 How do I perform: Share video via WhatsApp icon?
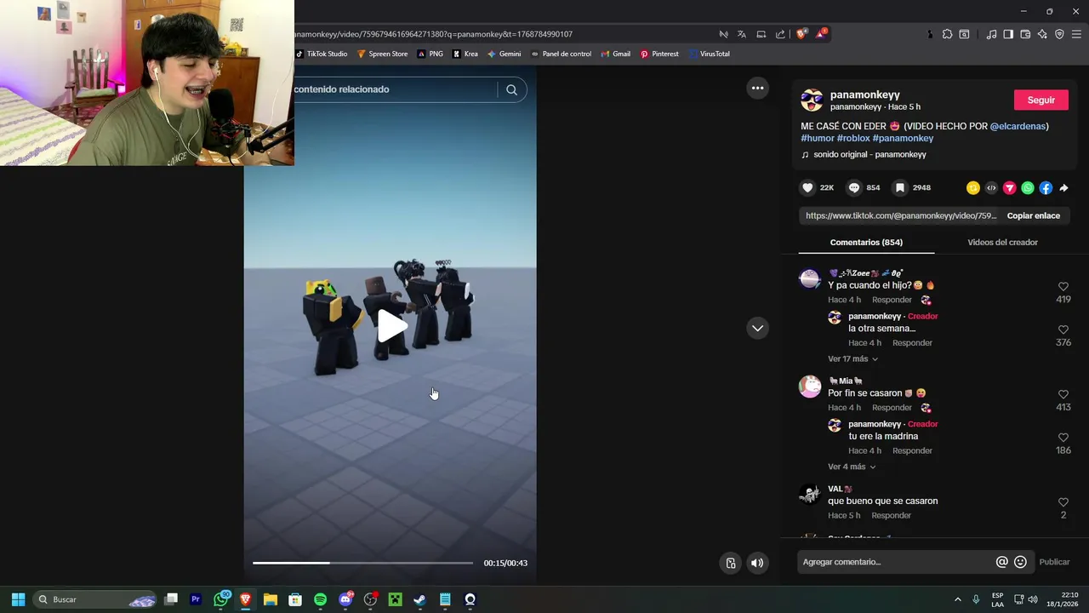[1028, 188]
